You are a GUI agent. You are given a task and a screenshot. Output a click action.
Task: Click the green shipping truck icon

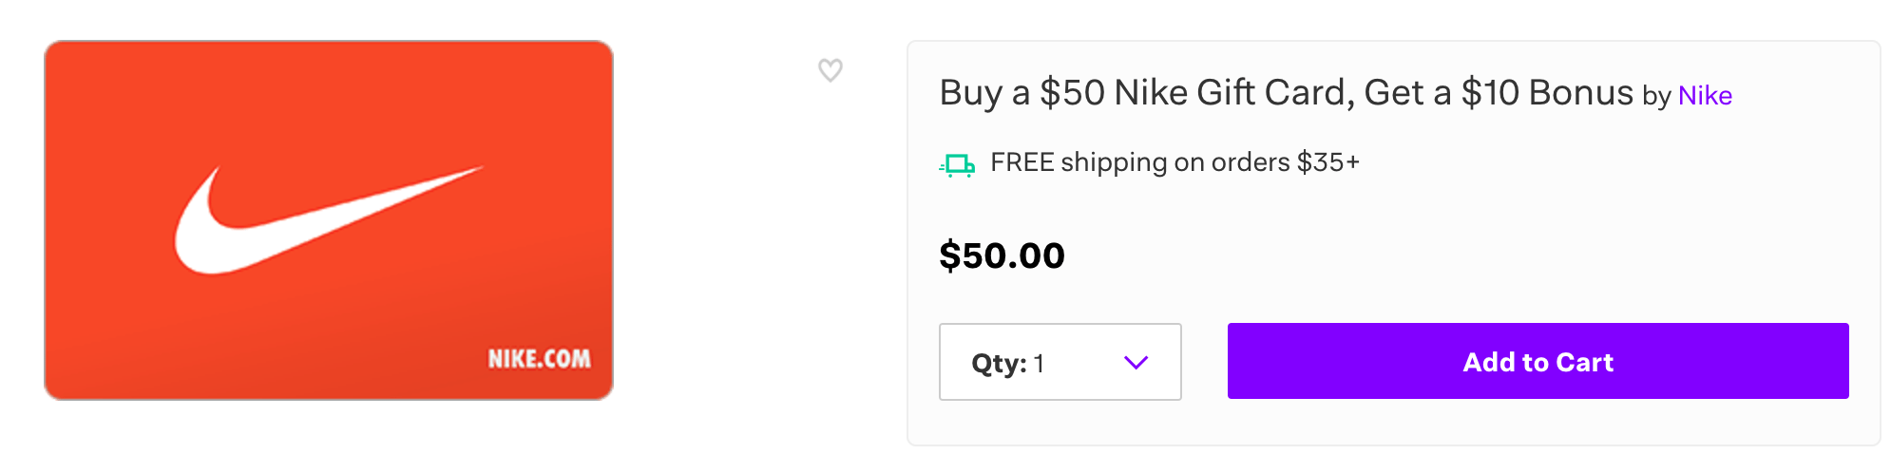957,165
